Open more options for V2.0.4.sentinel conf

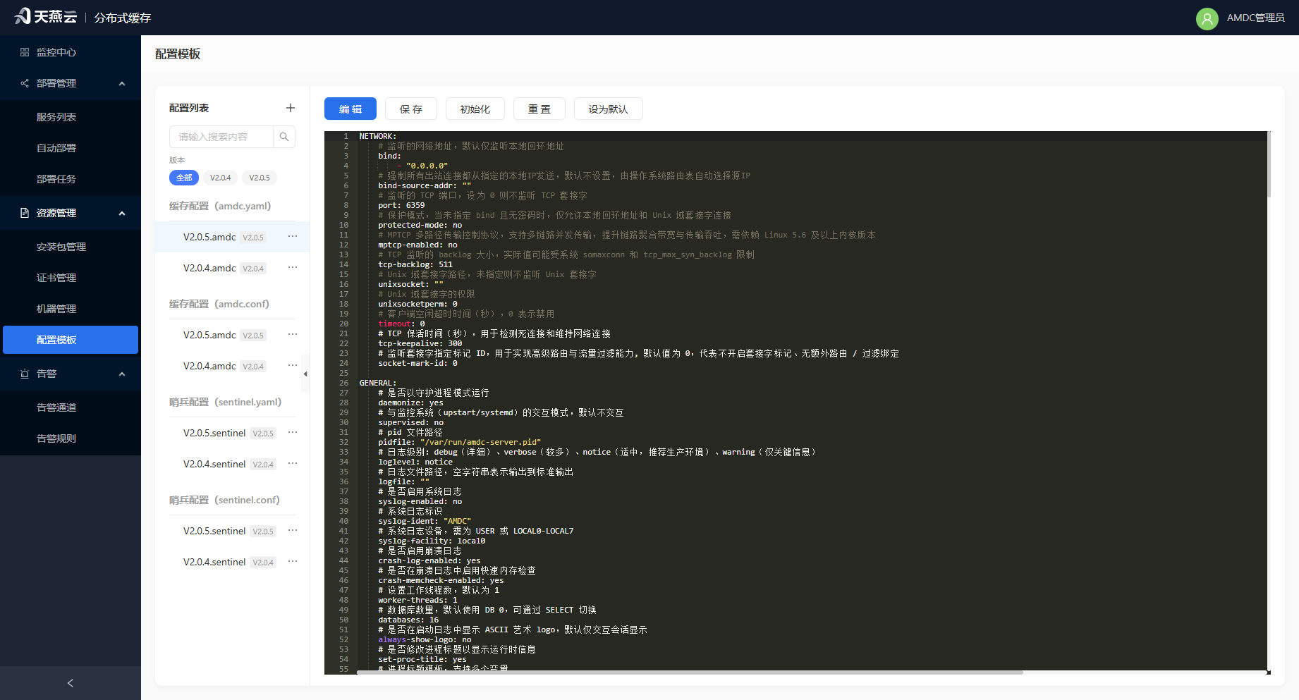click(293, 562)
